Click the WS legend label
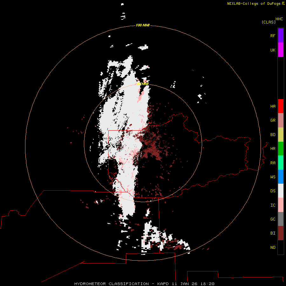This screenshot has width=286, height=286. 273,177
